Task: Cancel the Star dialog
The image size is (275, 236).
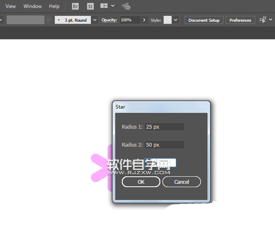Action: (181, 182)
